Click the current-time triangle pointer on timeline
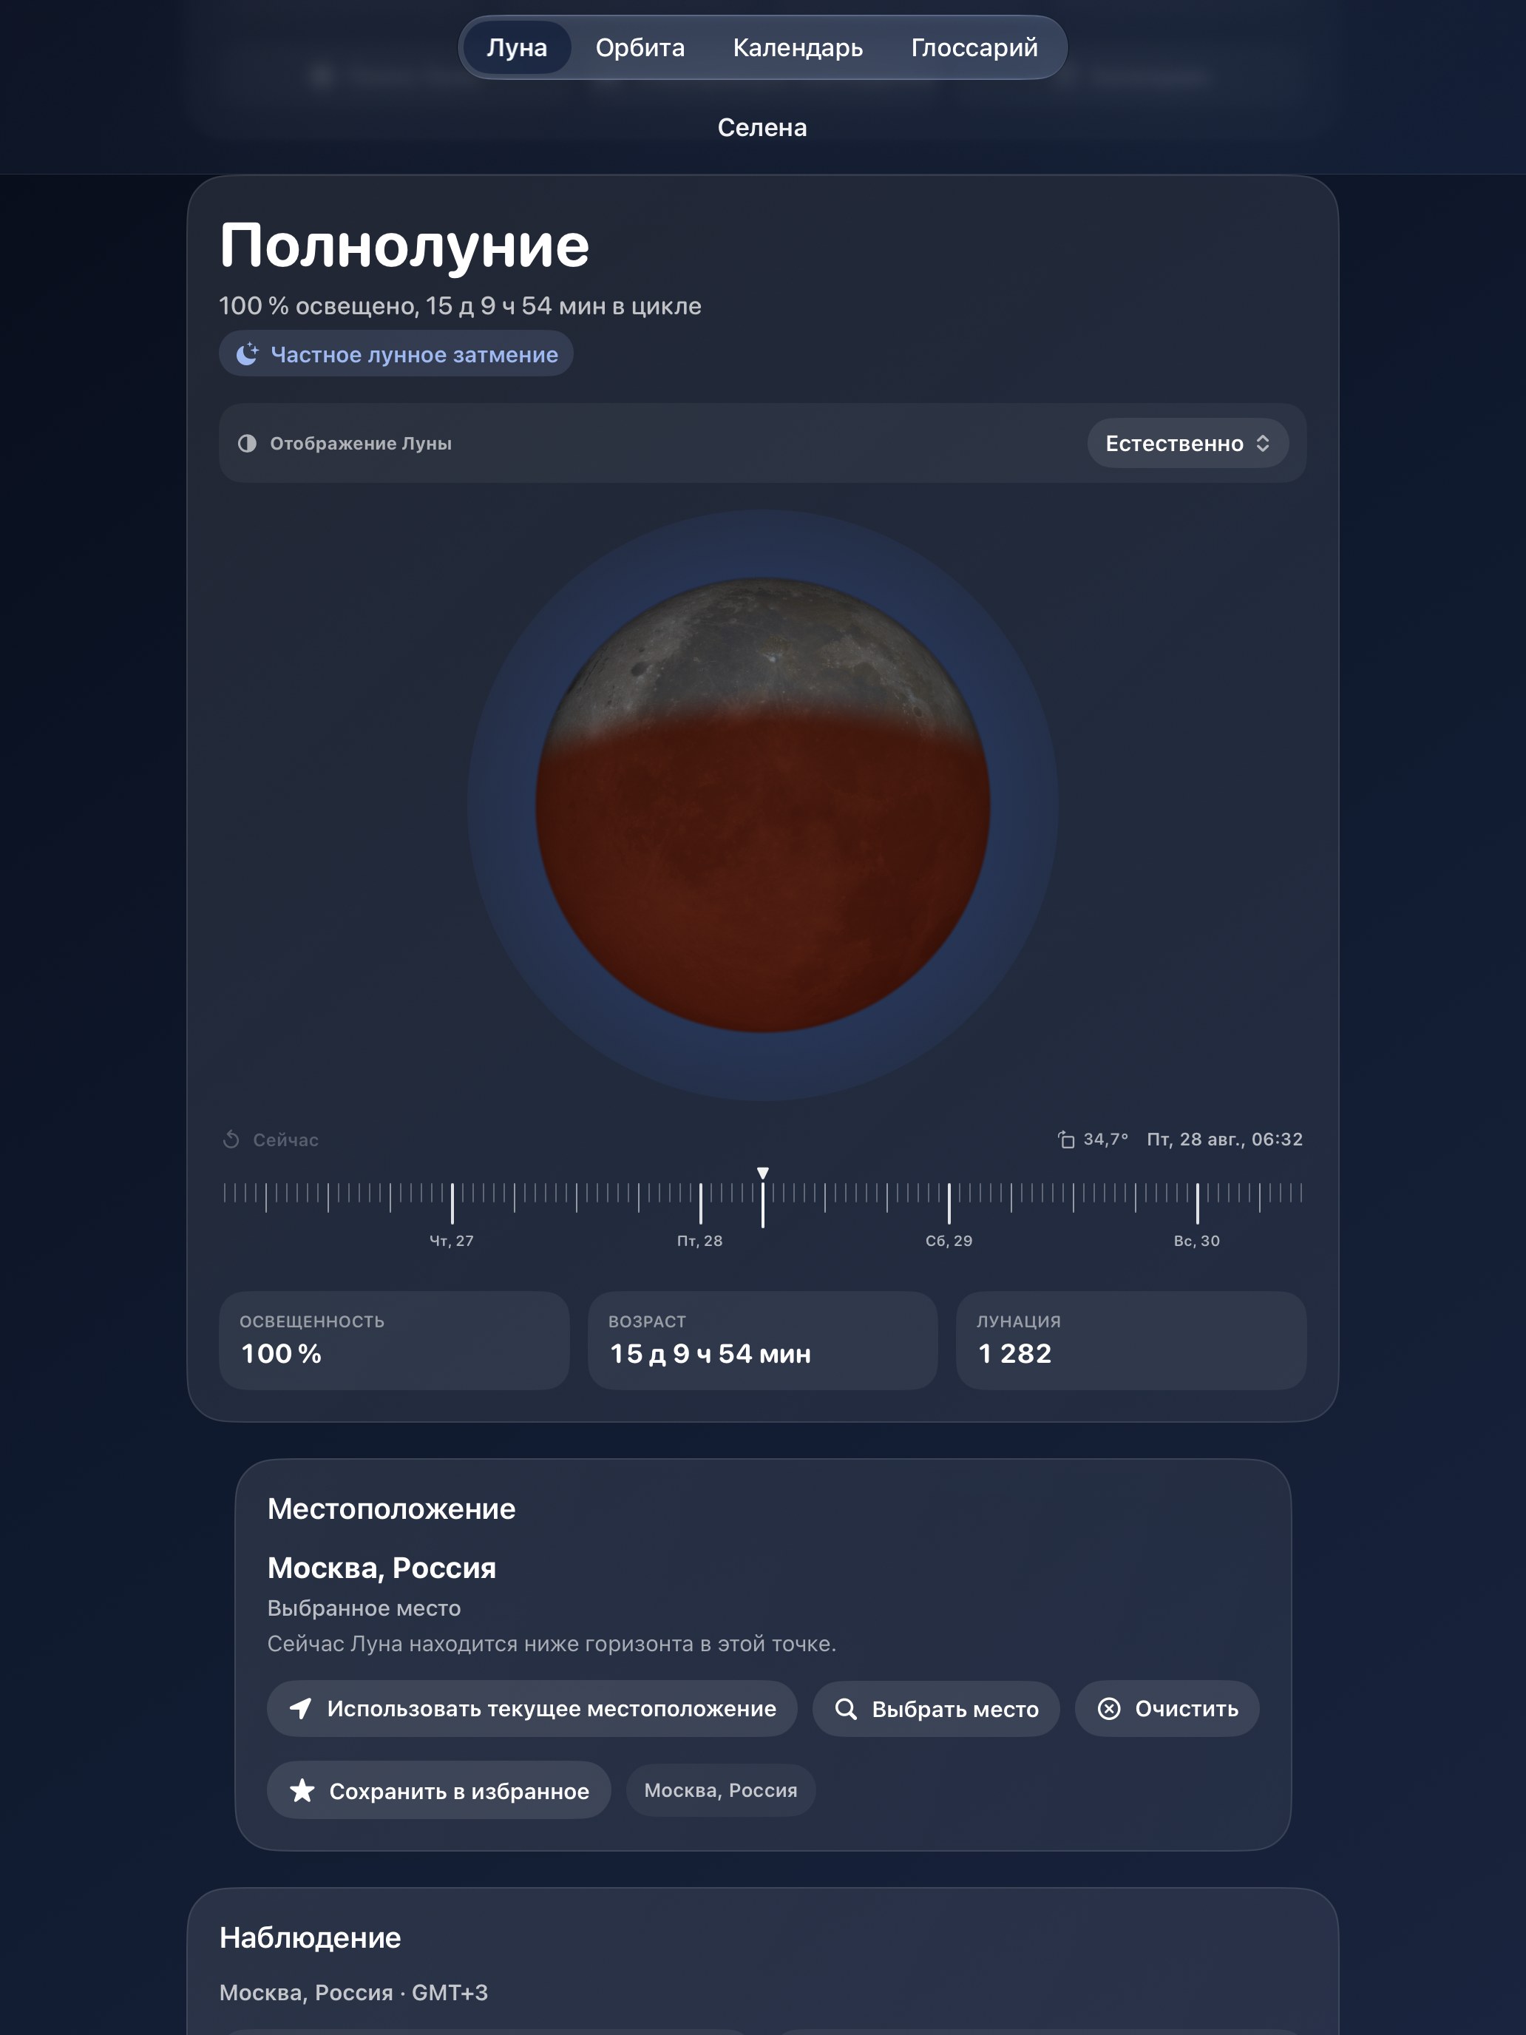Image resolution: width=1526 pixels, height=2035 pixels. (762, 1173)
